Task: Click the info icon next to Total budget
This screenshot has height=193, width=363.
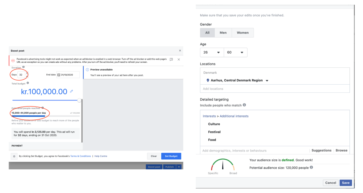Action: [x=28, y=83]
